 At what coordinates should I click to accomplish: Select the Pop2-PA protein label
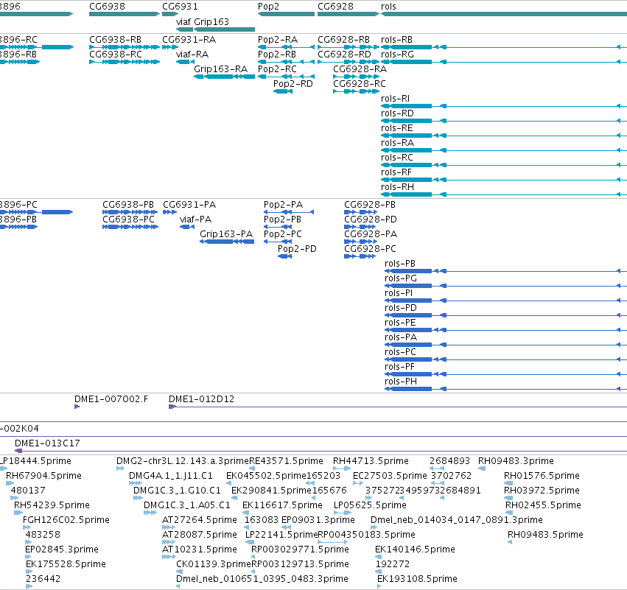(x=283, y=205)
